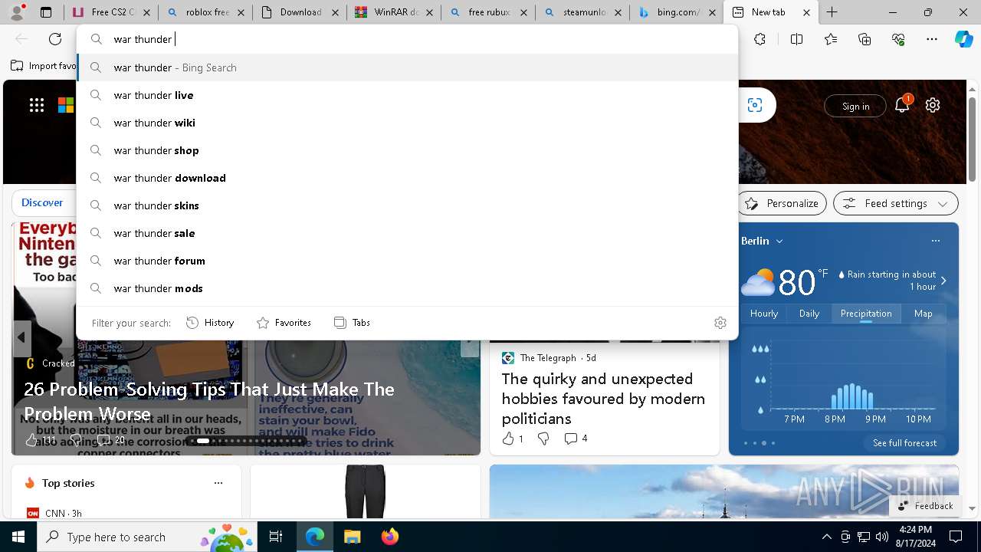981x552 pixels.
Task: Open Browser essentials heart icon
Action: 898,39
